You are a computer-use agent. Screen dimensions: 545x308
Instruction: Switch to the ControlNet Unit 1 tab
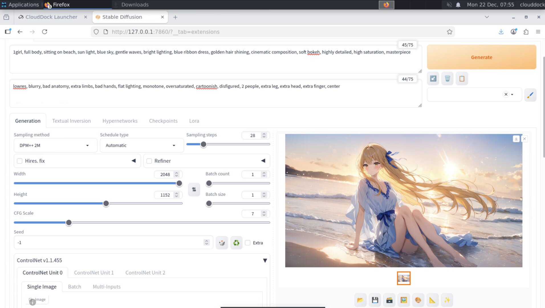[x=94, y=273]
